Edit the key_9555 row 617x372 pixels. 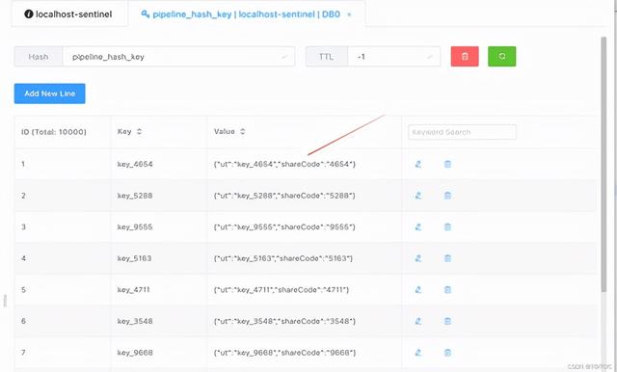point(418,226)
